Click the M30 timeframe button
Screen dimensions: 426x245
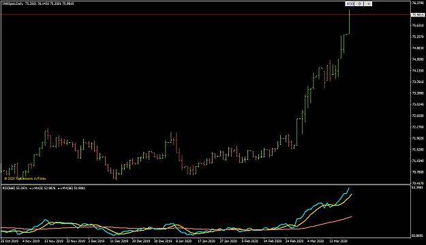point(350,4)
